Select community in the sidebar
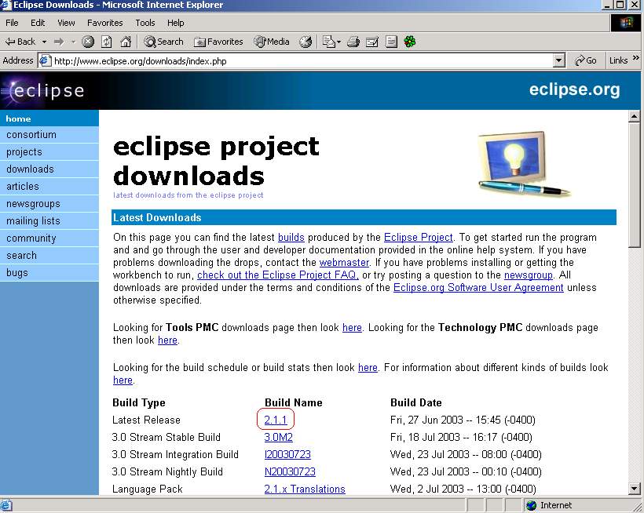 click(x=49, y=238)
